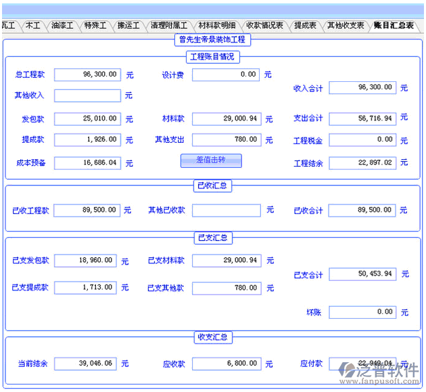View the 收款情况表 tab
Screen dimensions: 426x392
click(x=264, y=26)
